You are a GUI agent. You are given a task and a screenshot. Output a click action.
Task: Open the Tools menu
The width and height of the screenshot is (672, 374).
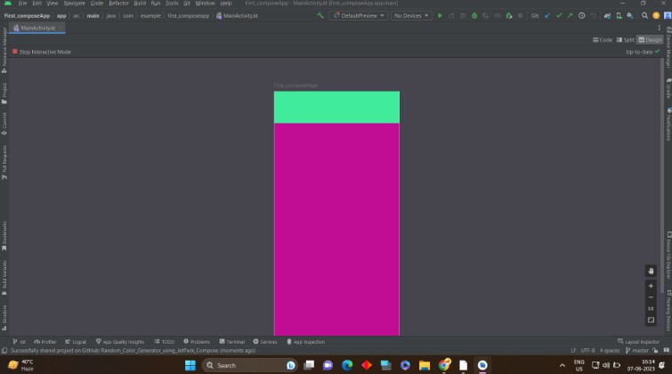pyautogui.click(x=172, y=3)
